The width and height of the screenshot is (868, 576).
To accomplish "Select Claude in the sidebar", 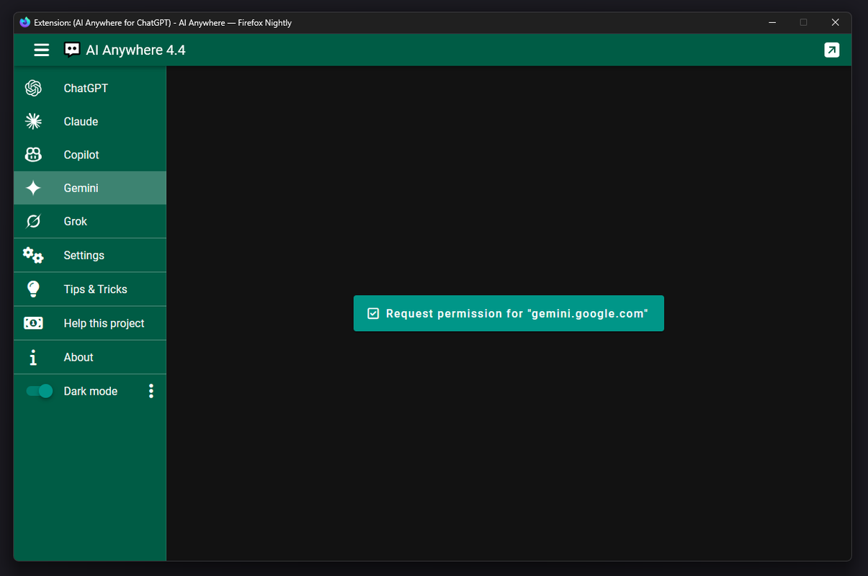I will 90,121.
